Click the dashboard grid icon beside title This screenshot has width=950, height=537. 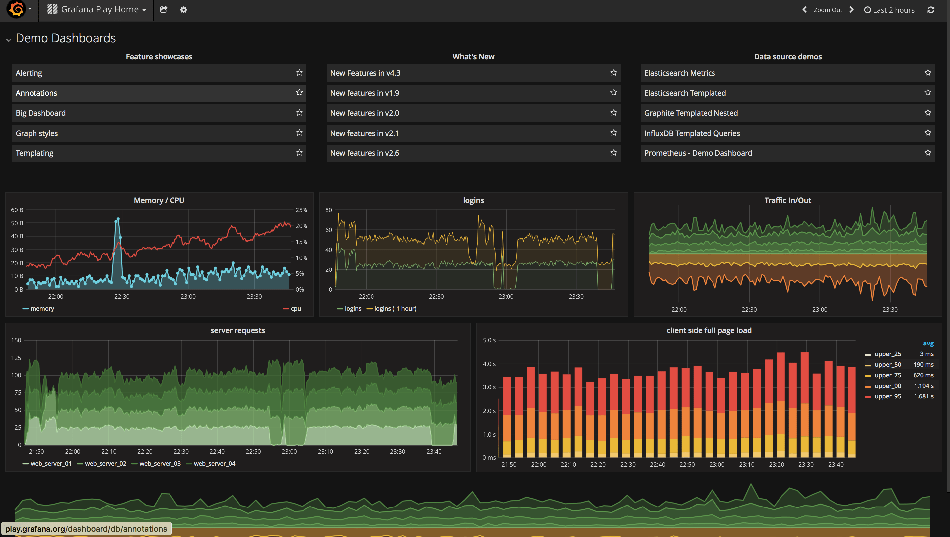52,9
